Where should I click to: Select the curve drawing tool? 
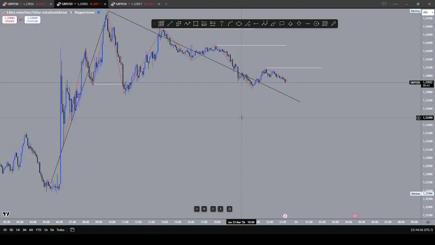(x=230, y=23)
